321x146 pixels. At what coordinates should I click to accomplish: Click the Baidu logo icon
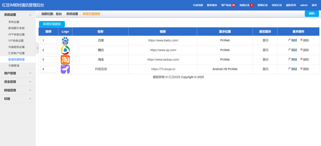[x=65, y=41]
